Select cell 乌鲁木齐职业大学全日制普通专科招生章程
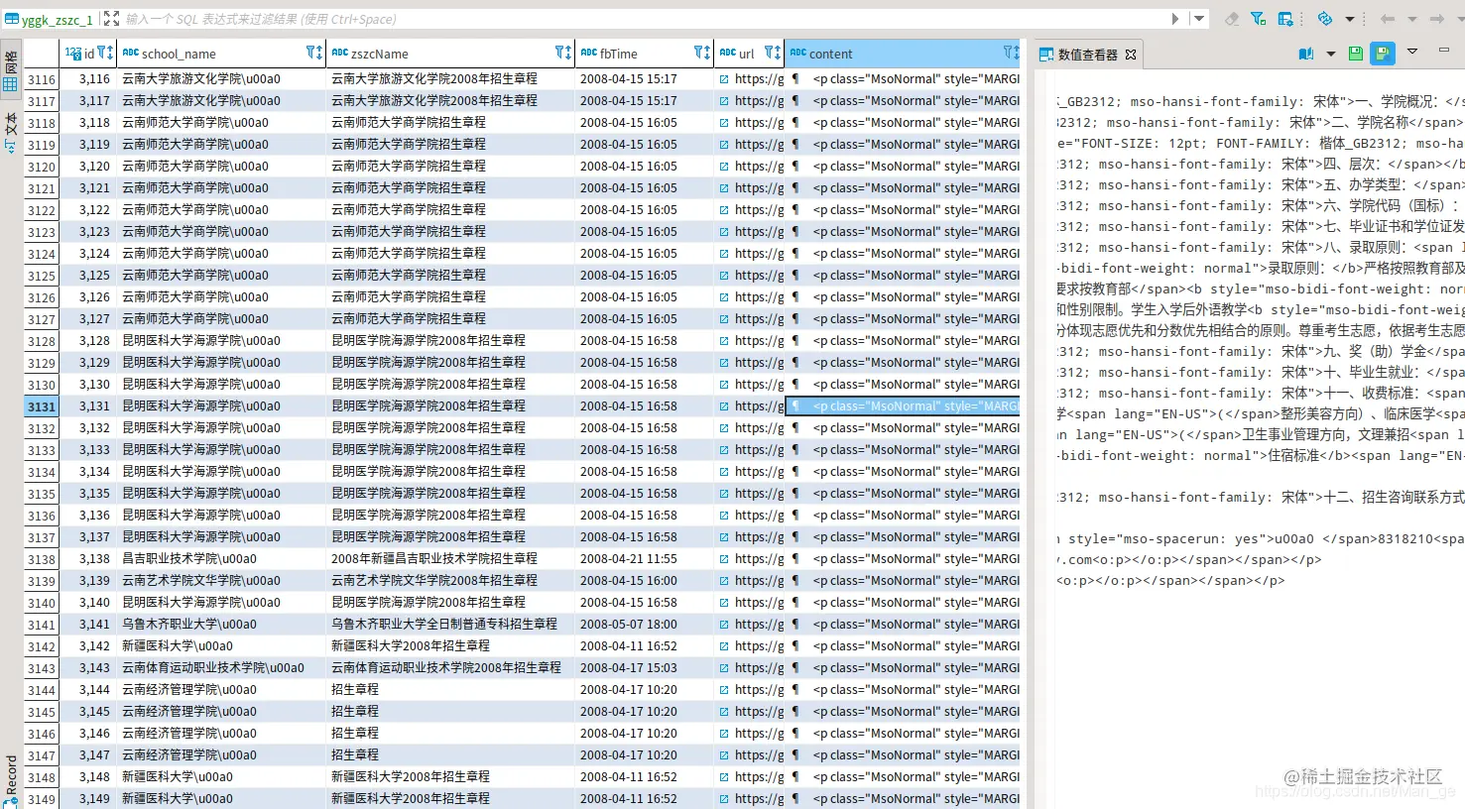 click(x=450, y=625)
